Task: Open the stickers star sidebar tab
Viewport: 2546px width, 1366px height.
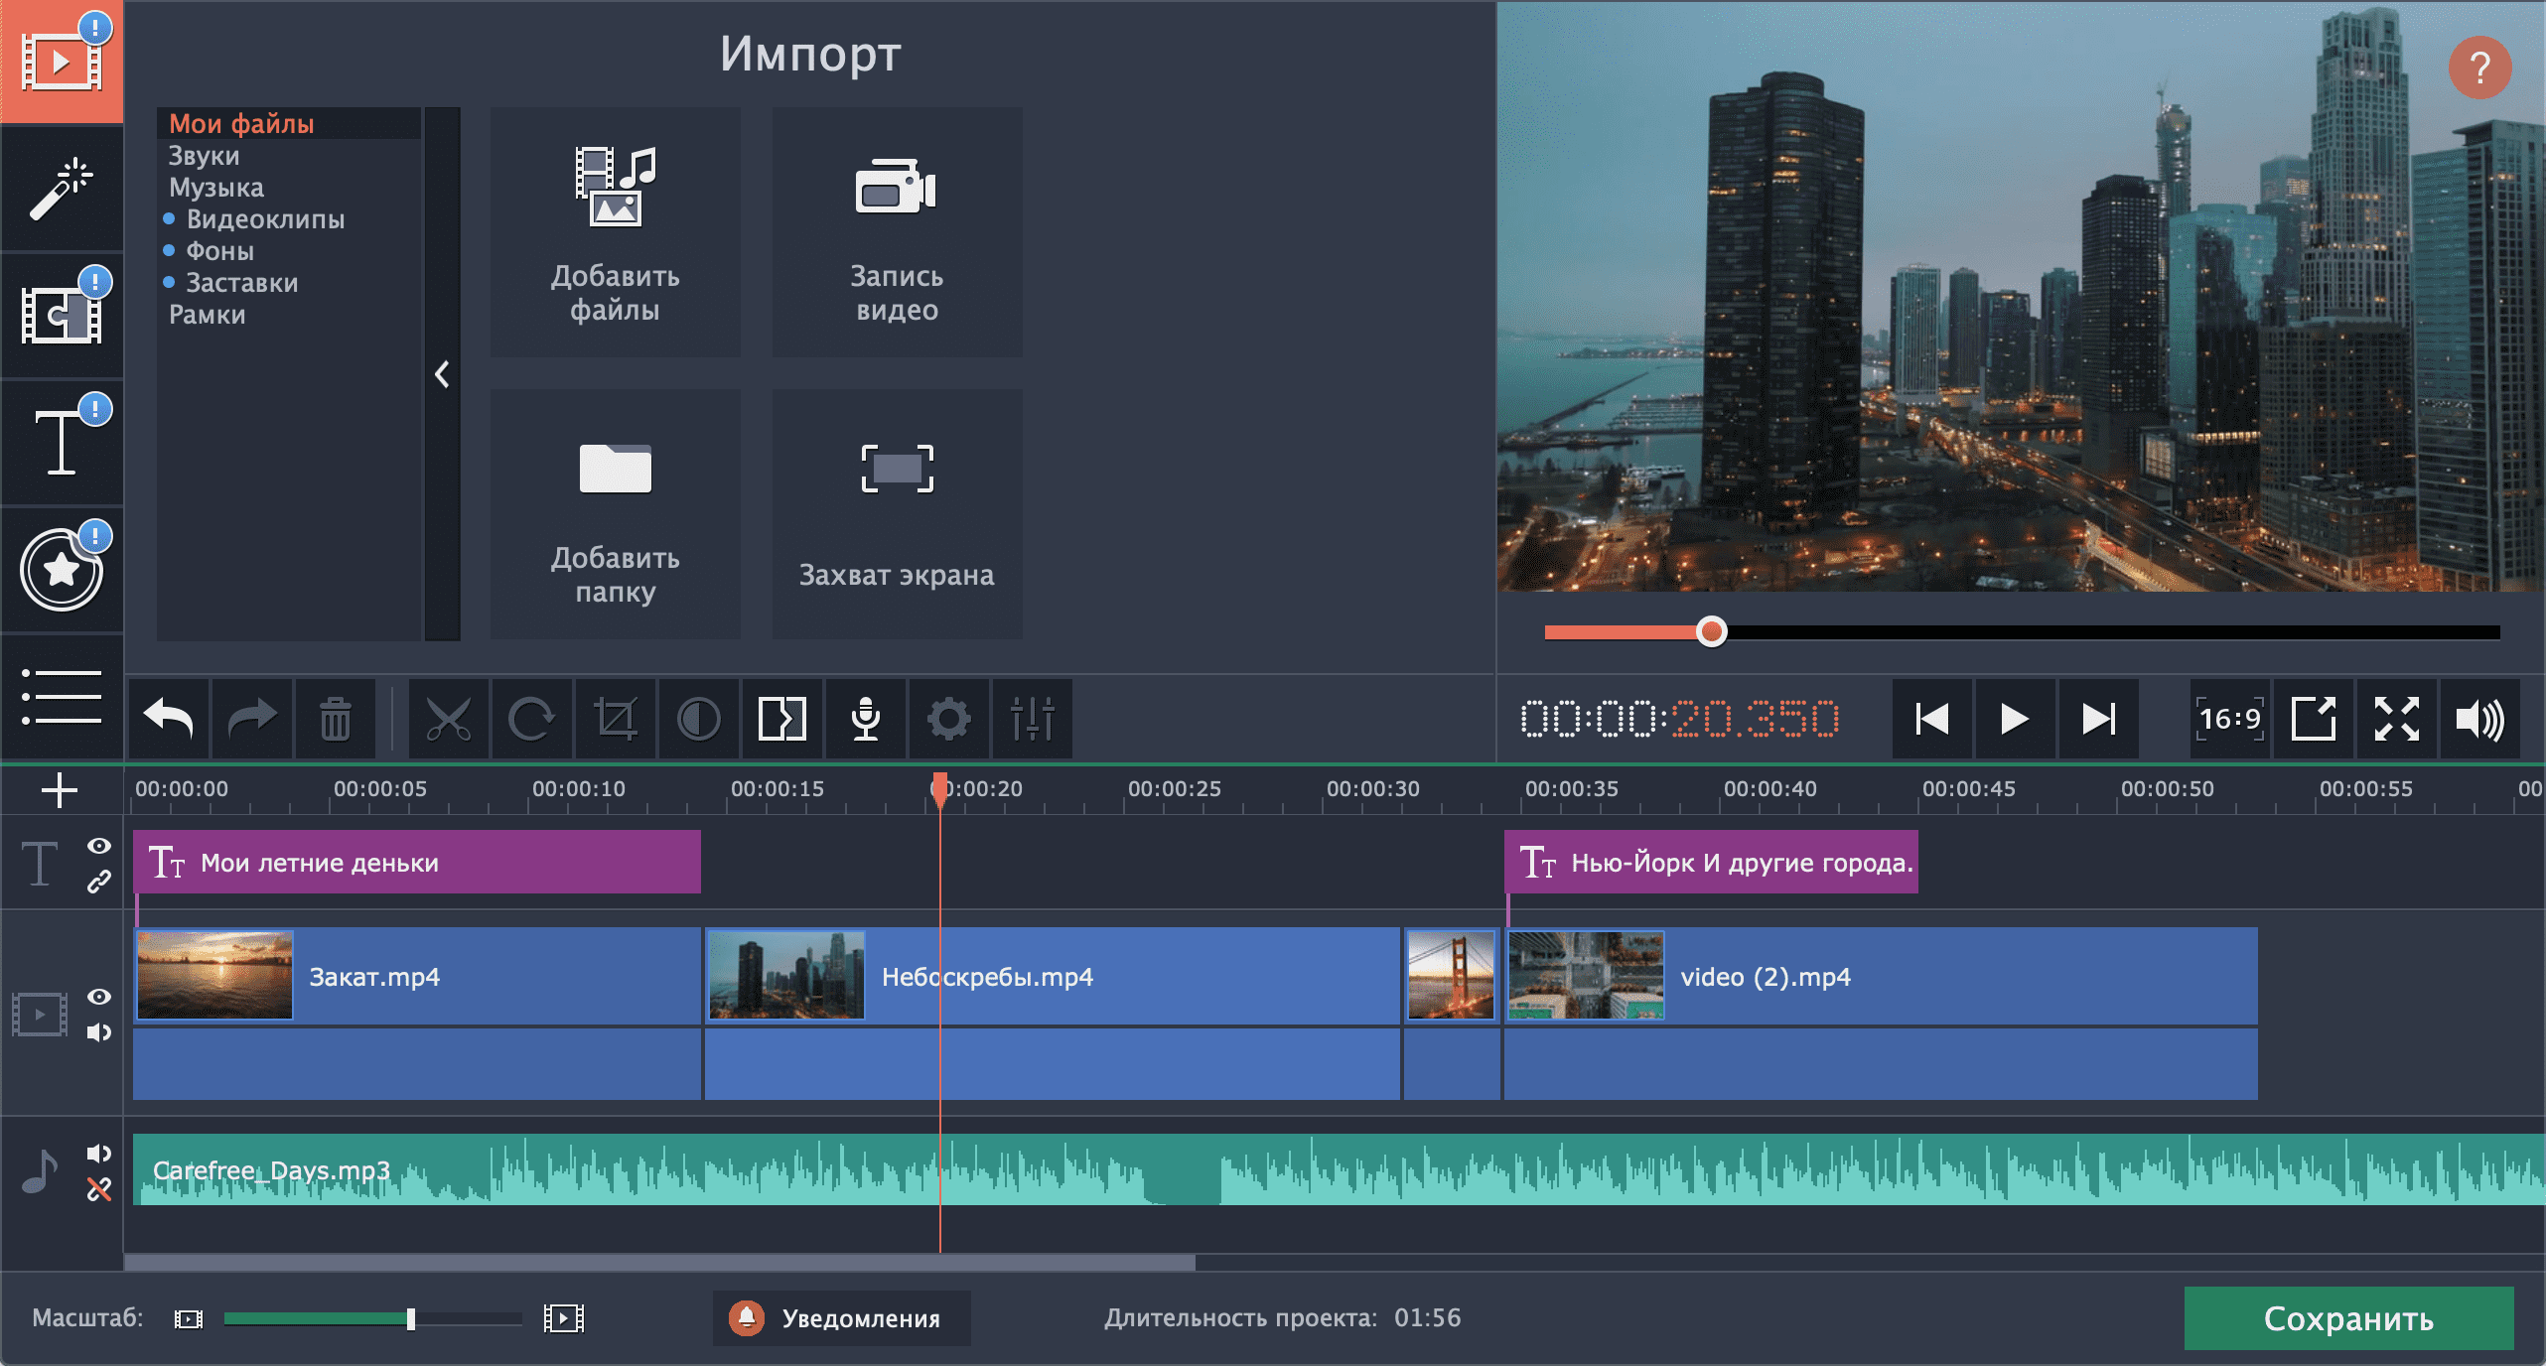Action: [x=62, y=570]
